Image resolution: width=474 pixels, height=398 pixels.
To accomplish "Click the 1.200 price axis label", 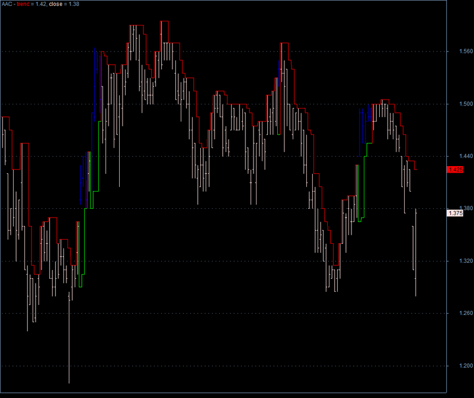I will coord(466,365).
